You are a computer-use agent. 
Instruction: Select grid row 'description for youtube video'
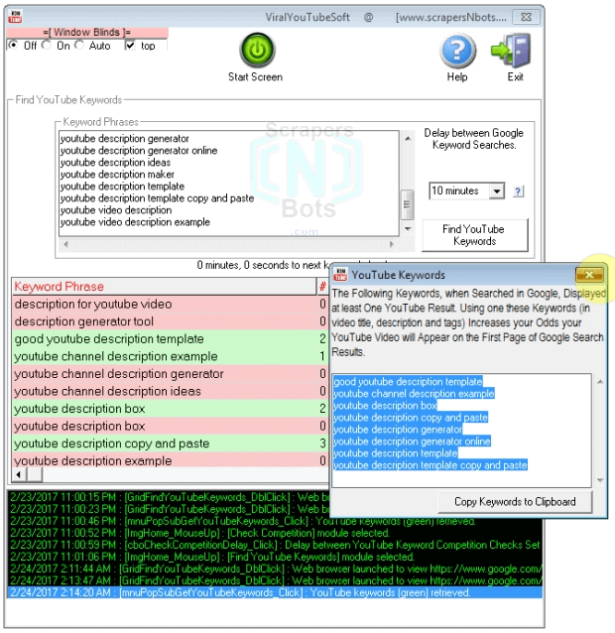[170, 304]
